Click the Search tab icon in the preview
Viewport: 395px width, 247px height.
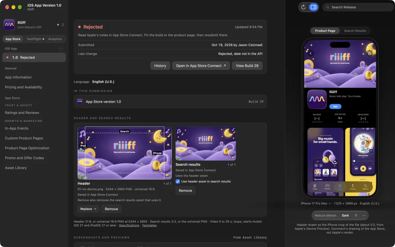point(365,187)
